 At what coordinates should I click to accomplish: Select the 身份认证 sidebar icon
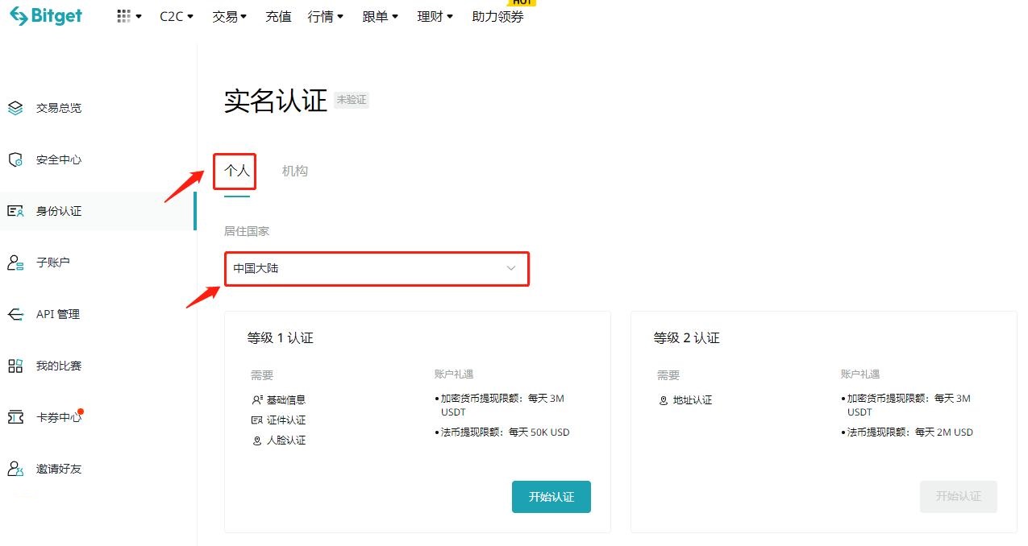click(15, 210)
